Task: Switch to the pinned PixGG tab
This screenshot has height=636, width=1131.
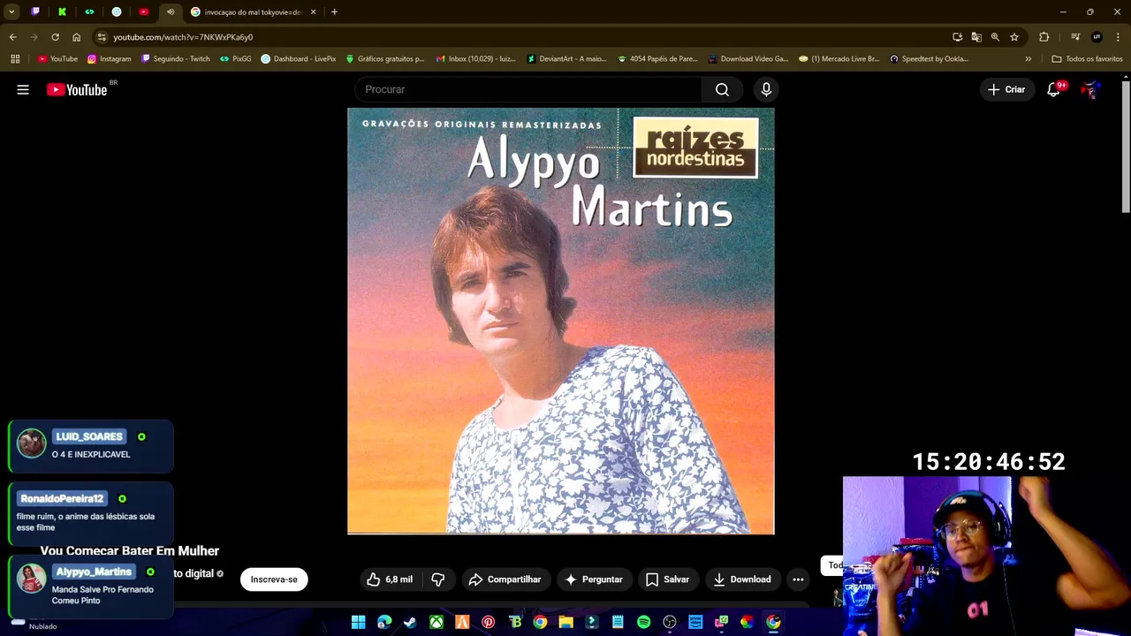Action: tap(89, 12)
